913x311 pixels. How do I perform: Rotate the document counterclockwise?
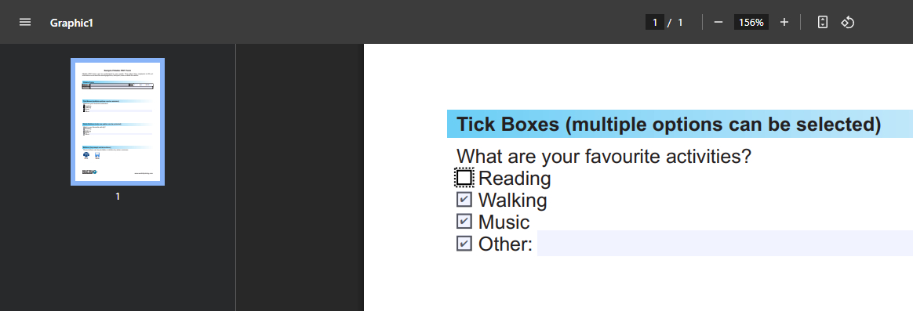(x=847, y=22)
